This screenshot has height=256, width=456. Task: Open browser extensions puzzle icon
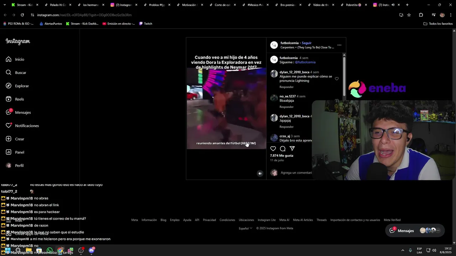pos(421,15)
